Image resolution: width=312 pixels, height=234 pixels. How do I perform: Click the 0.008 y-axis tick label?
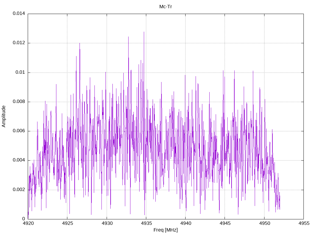[19, 102]
